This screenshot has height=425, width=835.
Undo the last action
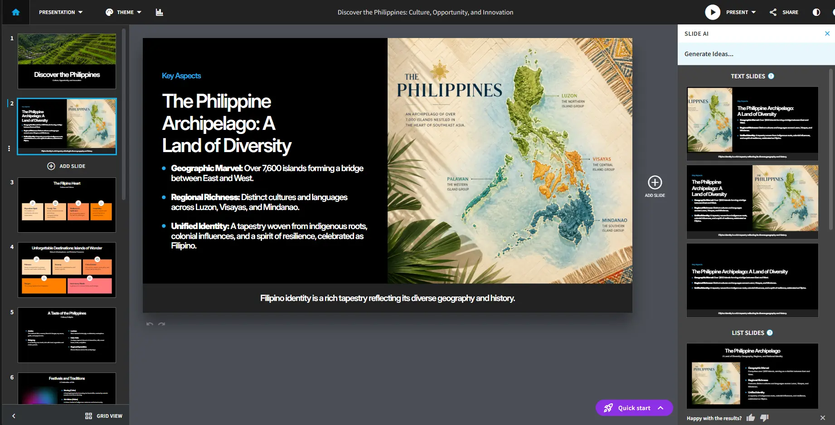coord(150,324)
